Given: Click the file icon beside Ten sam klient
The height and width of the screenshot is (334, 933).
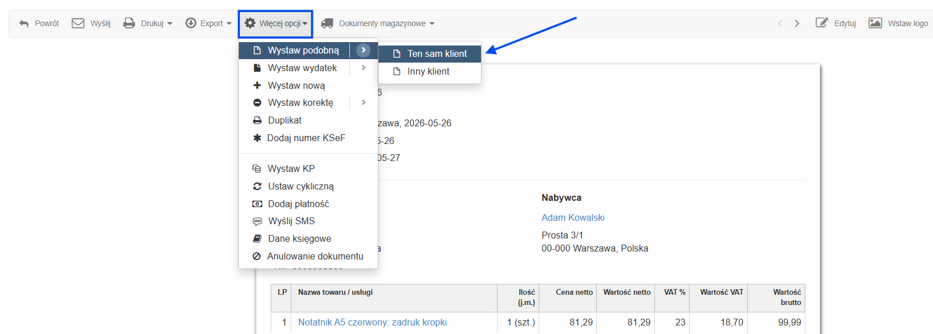Looking at the screenshot, I should [x=397, y=53].
